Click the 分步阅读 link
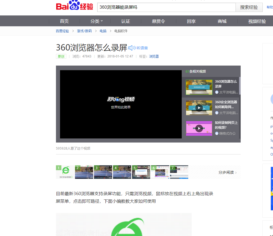 coord(228,172)
